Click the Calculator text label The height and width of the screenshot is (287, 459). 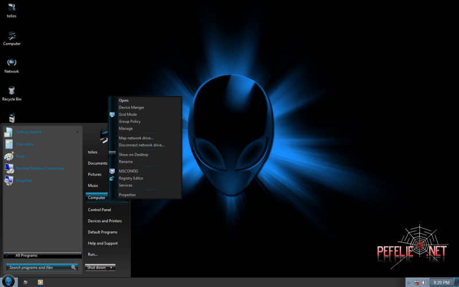coord(25,144)
